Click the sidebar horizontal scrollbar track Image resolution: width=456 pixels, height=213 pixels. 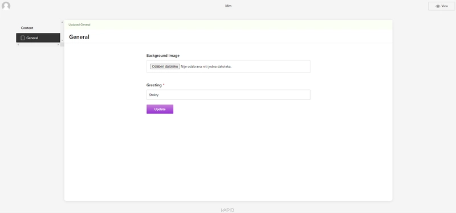click(38, 45)
